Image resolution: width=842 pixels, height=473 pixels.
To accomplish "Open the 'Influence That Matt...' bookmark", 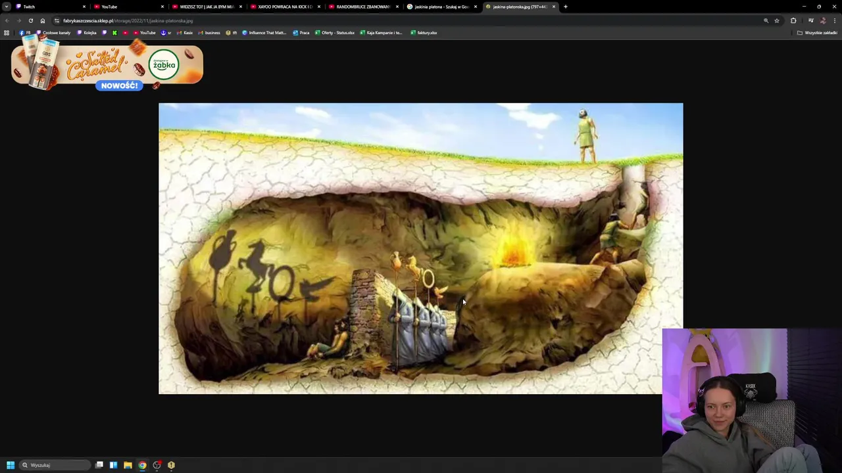I will point(264,33).
